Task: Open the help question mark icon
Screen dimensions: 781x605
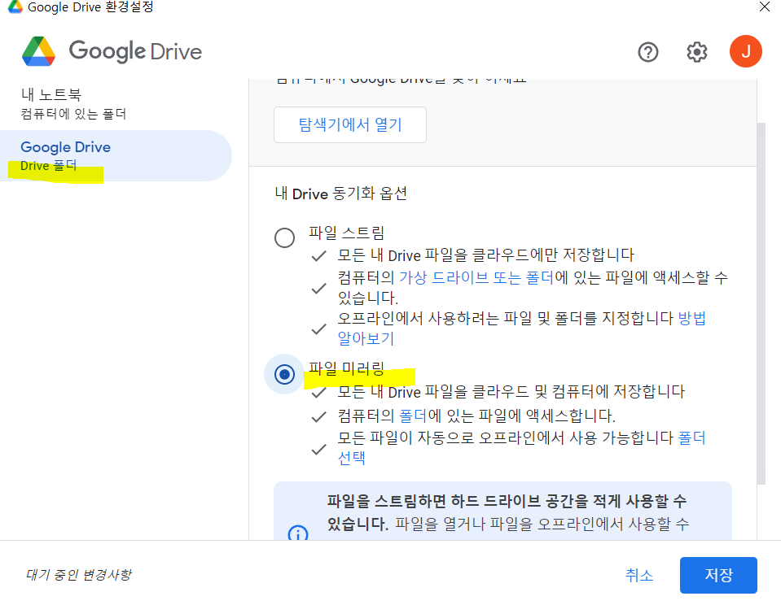Action: (648, 52)
